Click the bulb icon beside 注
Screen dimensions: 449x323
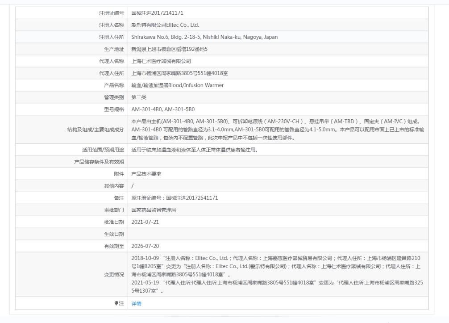point(116,303)
